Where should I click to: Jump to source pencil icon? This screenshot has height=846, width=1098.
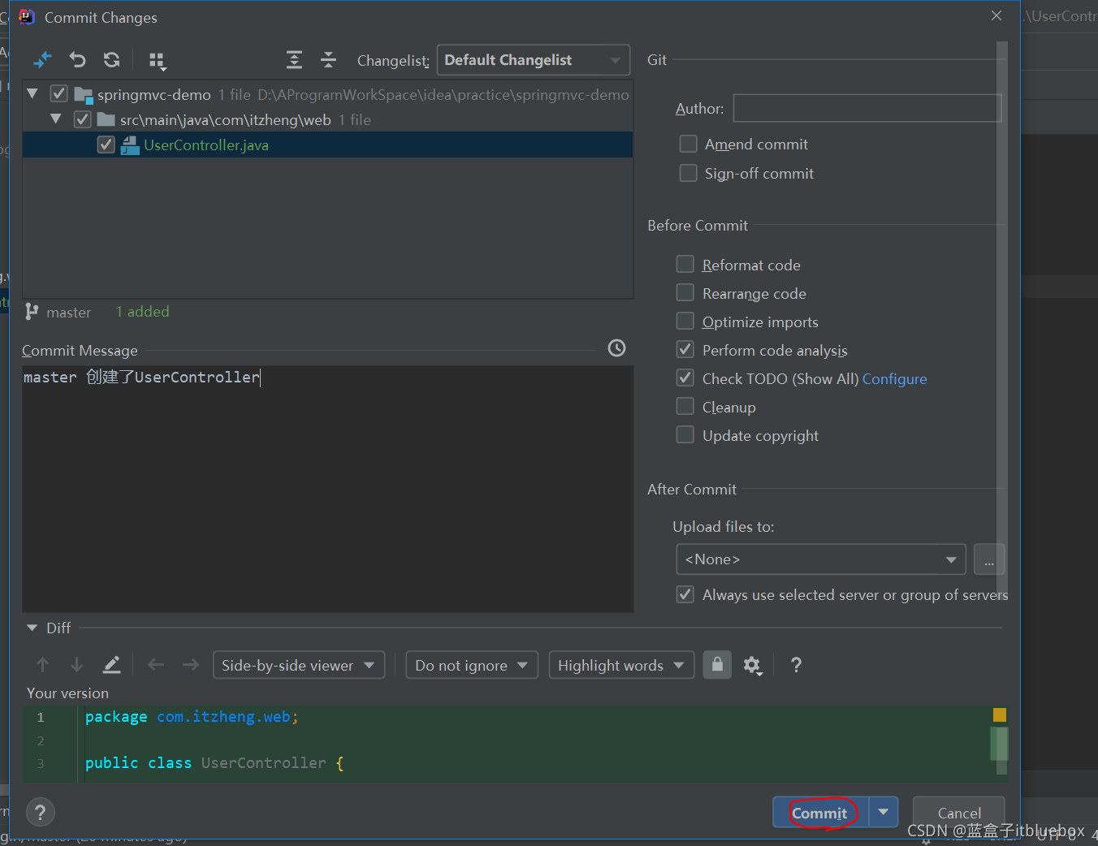[x=111, y=665]
